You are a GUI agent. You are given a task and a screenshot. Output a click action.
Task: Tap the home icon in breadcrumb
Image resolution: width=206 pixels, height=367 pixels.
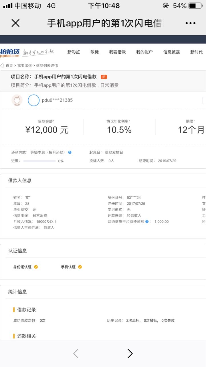point(3,66)
